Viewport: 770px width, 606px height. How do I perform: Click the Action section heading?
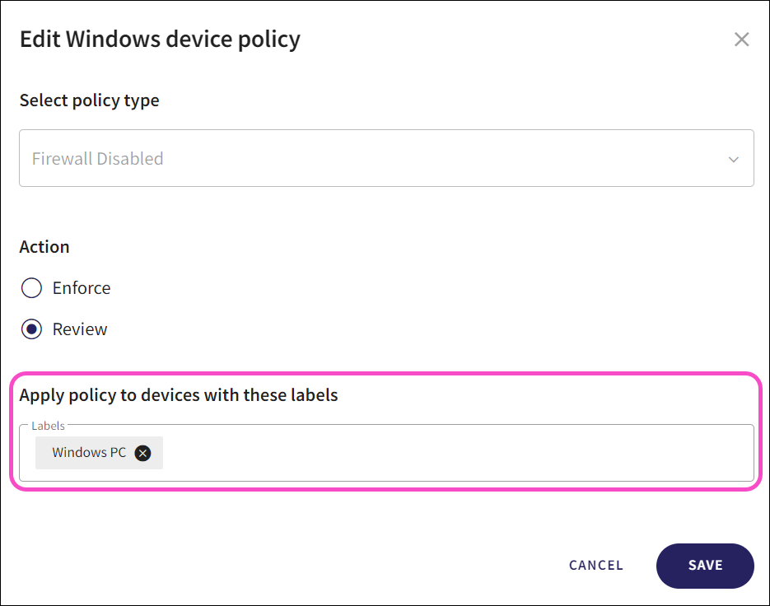[44, 247]
